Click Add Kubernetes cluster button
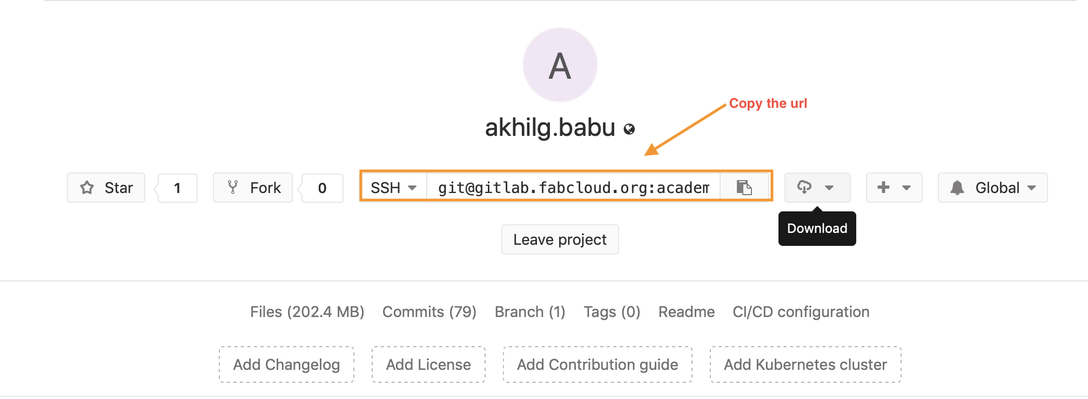 tap(805, 364)
